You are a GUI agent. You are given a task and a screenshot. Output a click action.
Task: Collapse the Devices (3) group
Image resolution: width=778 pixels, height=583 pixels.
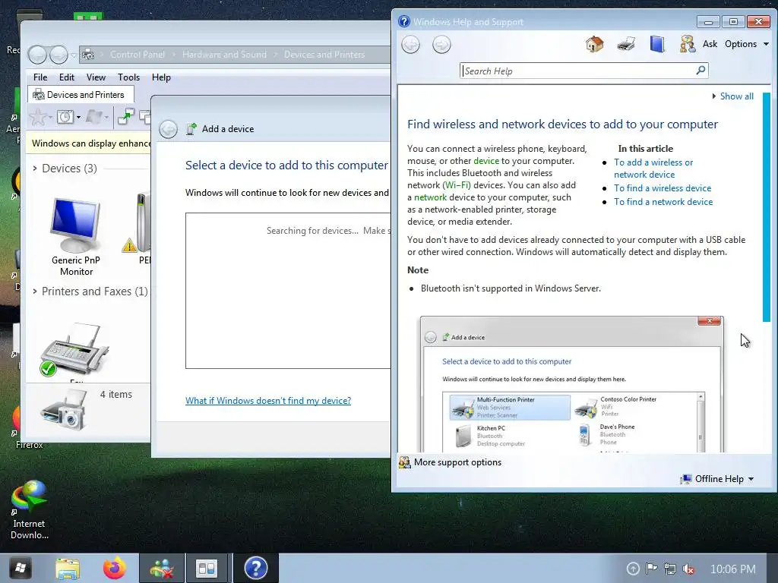tap(35, 169)
